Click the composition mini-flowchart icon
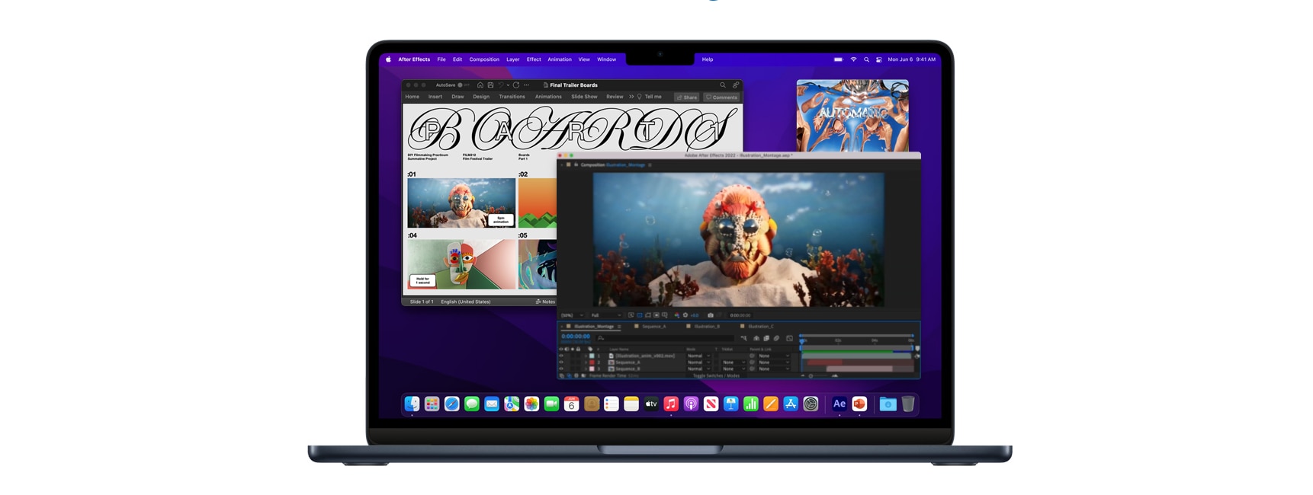The width and height of the screenshot is (1313, 495). point(743,338)
